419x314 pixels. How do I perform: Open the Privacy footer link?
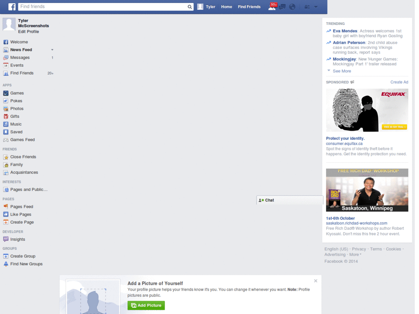click(x=358, y=249)
